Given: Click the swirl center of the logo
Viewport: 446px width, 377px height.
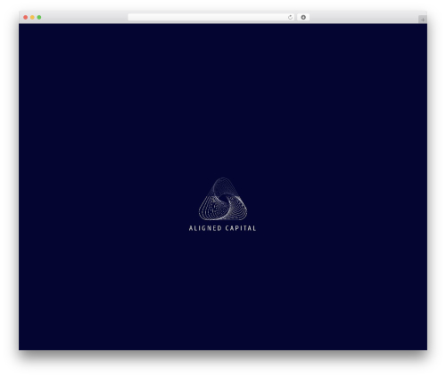Looking at the screenshot, I should [223, 201].
